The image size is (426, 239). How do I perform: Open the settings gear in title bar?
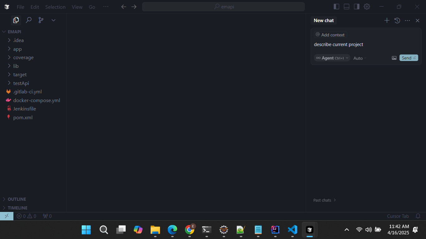[x=367, y=7]
